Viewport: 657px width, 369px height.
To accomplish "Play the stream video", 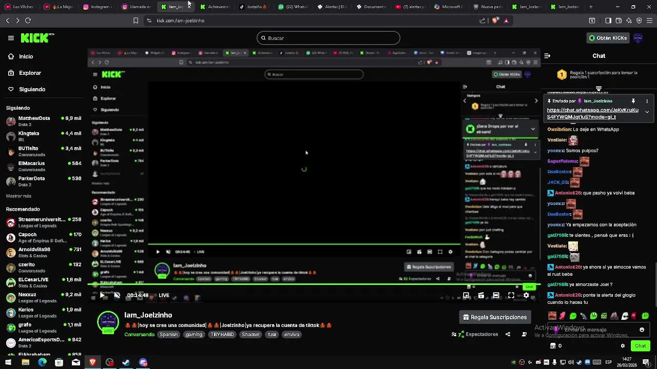I will point(103,295).
